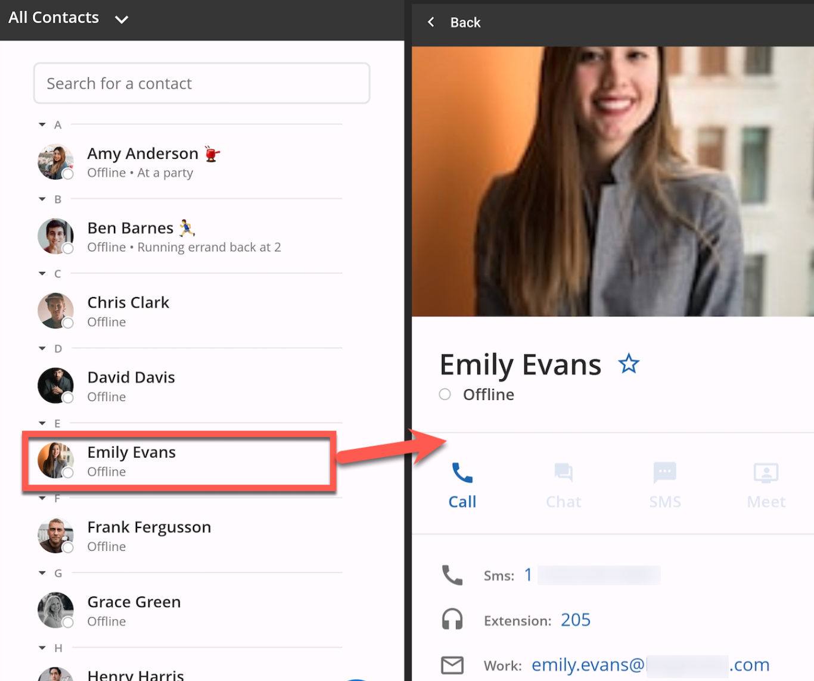Open the Ben Barnes contact
Viewport: 814px width, 681px height.
(189, 236)
